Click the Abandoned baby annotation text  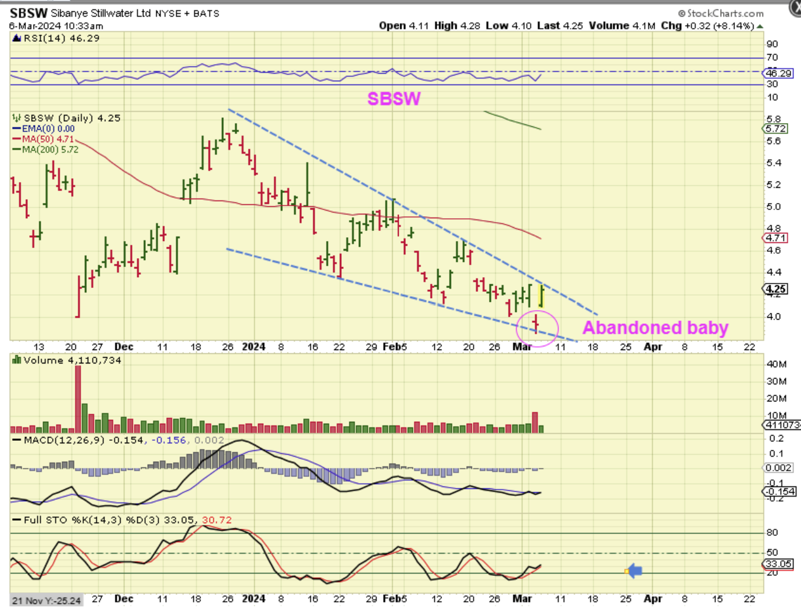655,328
